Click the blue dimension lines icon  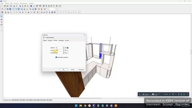pyautogui.click(x=33, y=9)
